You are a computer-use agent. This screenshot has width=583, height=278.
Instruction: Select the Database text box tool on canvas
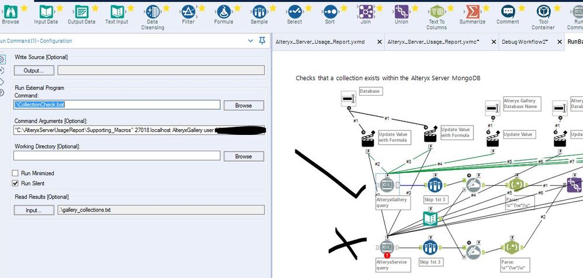click(x=348, y=99)
